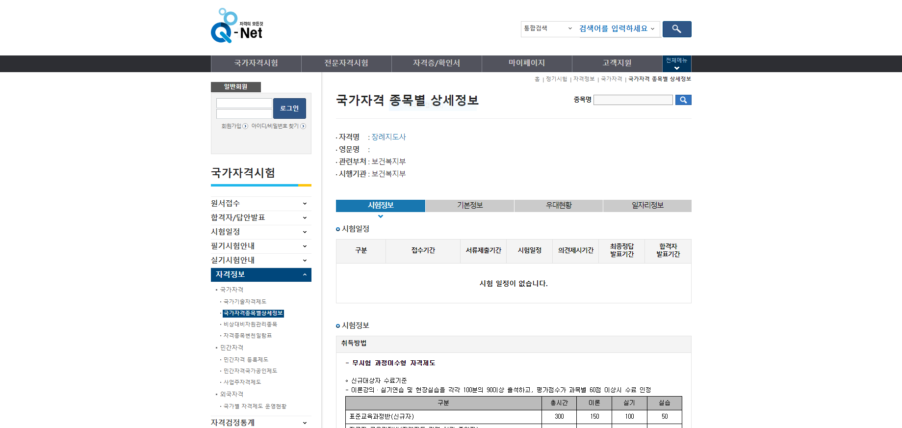
Task: Click the 국가자격 breadcrumb link
Action: [611, 79]
